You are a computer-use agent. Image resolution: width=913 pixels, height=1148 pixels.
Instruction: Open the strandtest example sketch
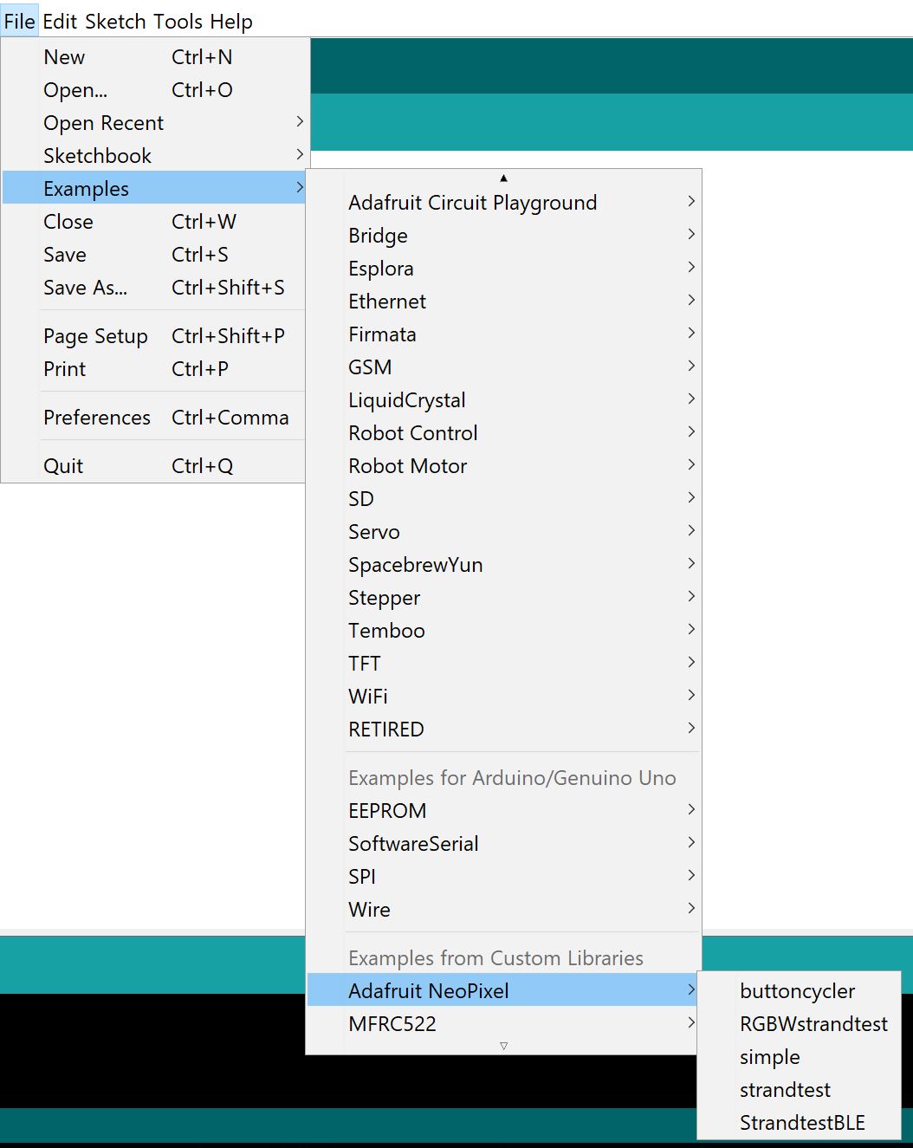click(785, 1090)
